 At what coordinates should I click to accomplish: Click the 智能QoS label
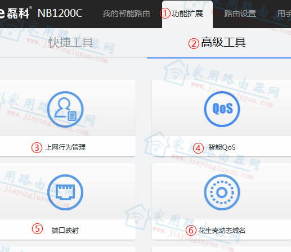[x=222, y=147]
